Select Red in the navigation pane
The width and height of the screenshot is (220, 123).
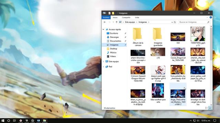tap(110, 67)
